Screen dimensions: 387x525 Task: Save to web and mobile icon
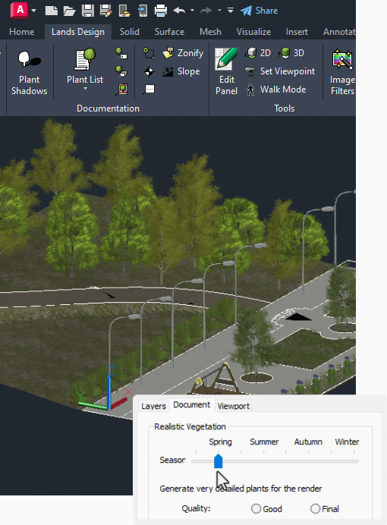(x=143, y=11)
